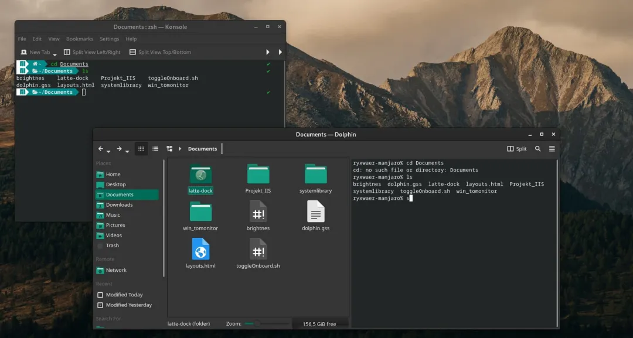Open Konsole's Bookmarks menu
The height and width of the screenshot is (338, 633).
pyautogui.click(x=80, y=39)
